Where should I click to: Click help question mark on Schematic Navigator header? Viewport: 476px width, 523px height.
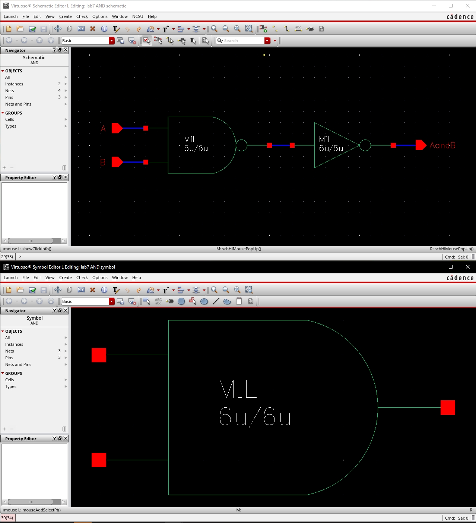pos(54,50)
